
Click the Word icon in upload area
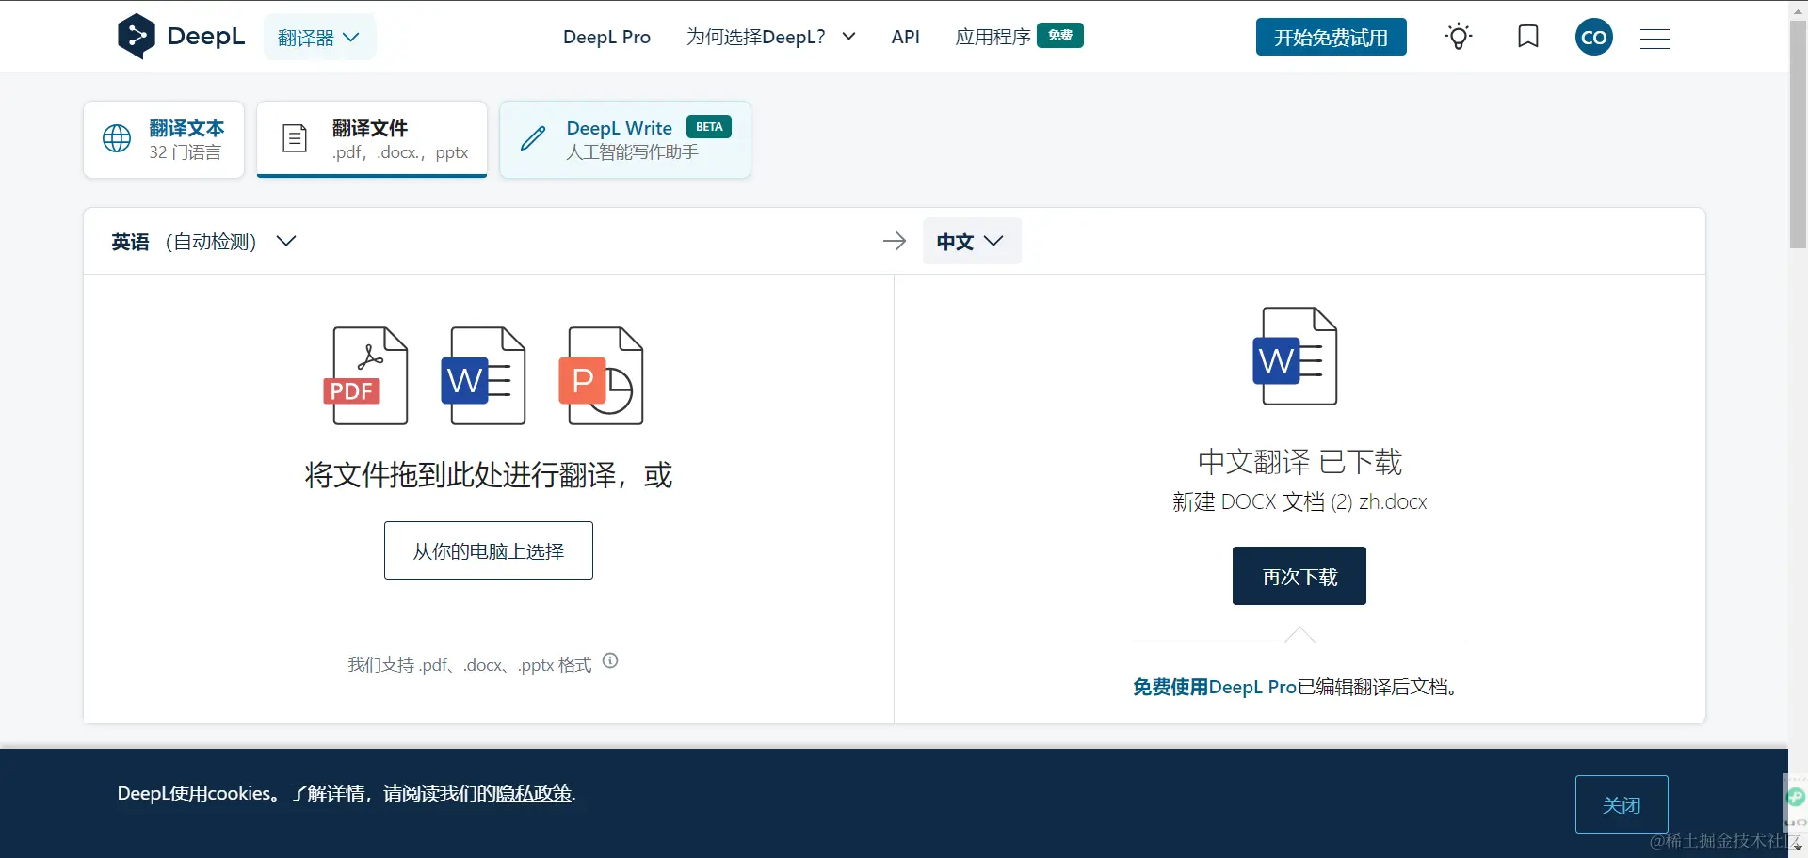pyautogui.click(x=483, y=375)
